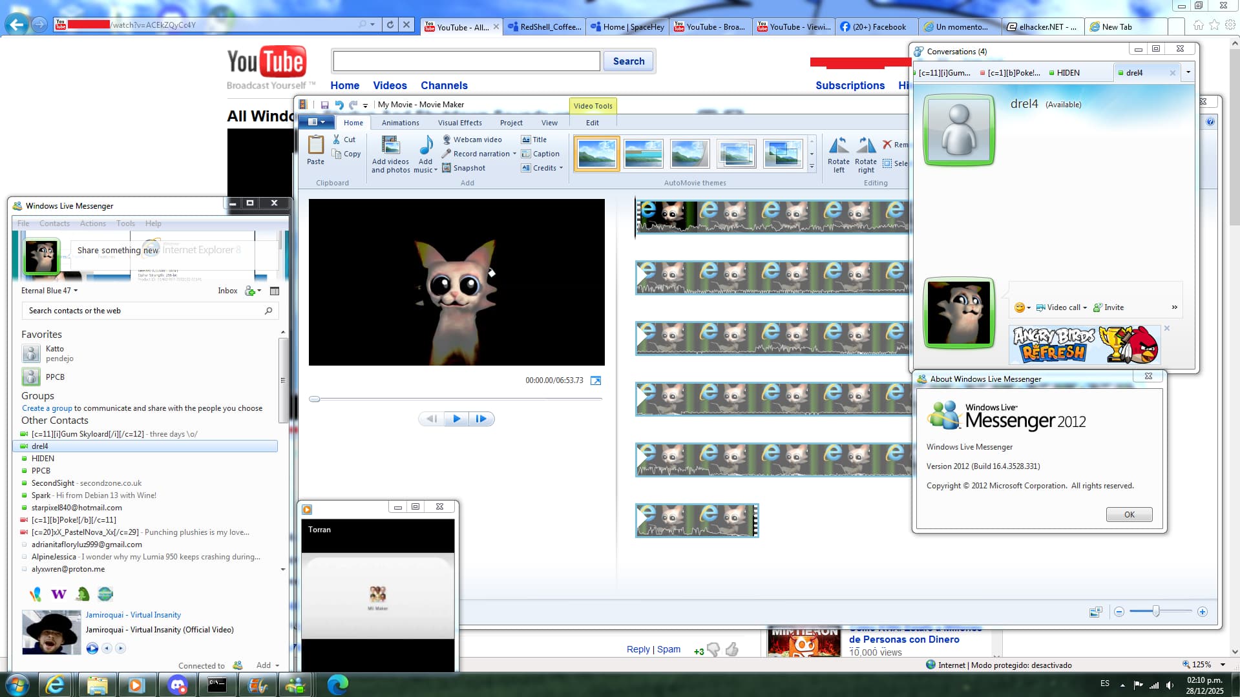Click OK in About Windows Live Messenger

[x=1128, y=514]
